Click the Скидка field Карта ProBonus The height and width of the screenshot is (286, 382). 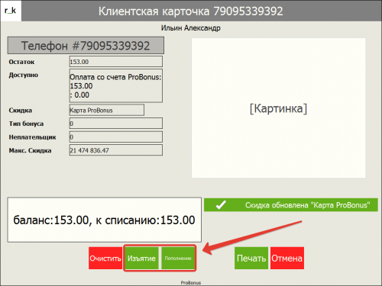[x=107, y=110]
